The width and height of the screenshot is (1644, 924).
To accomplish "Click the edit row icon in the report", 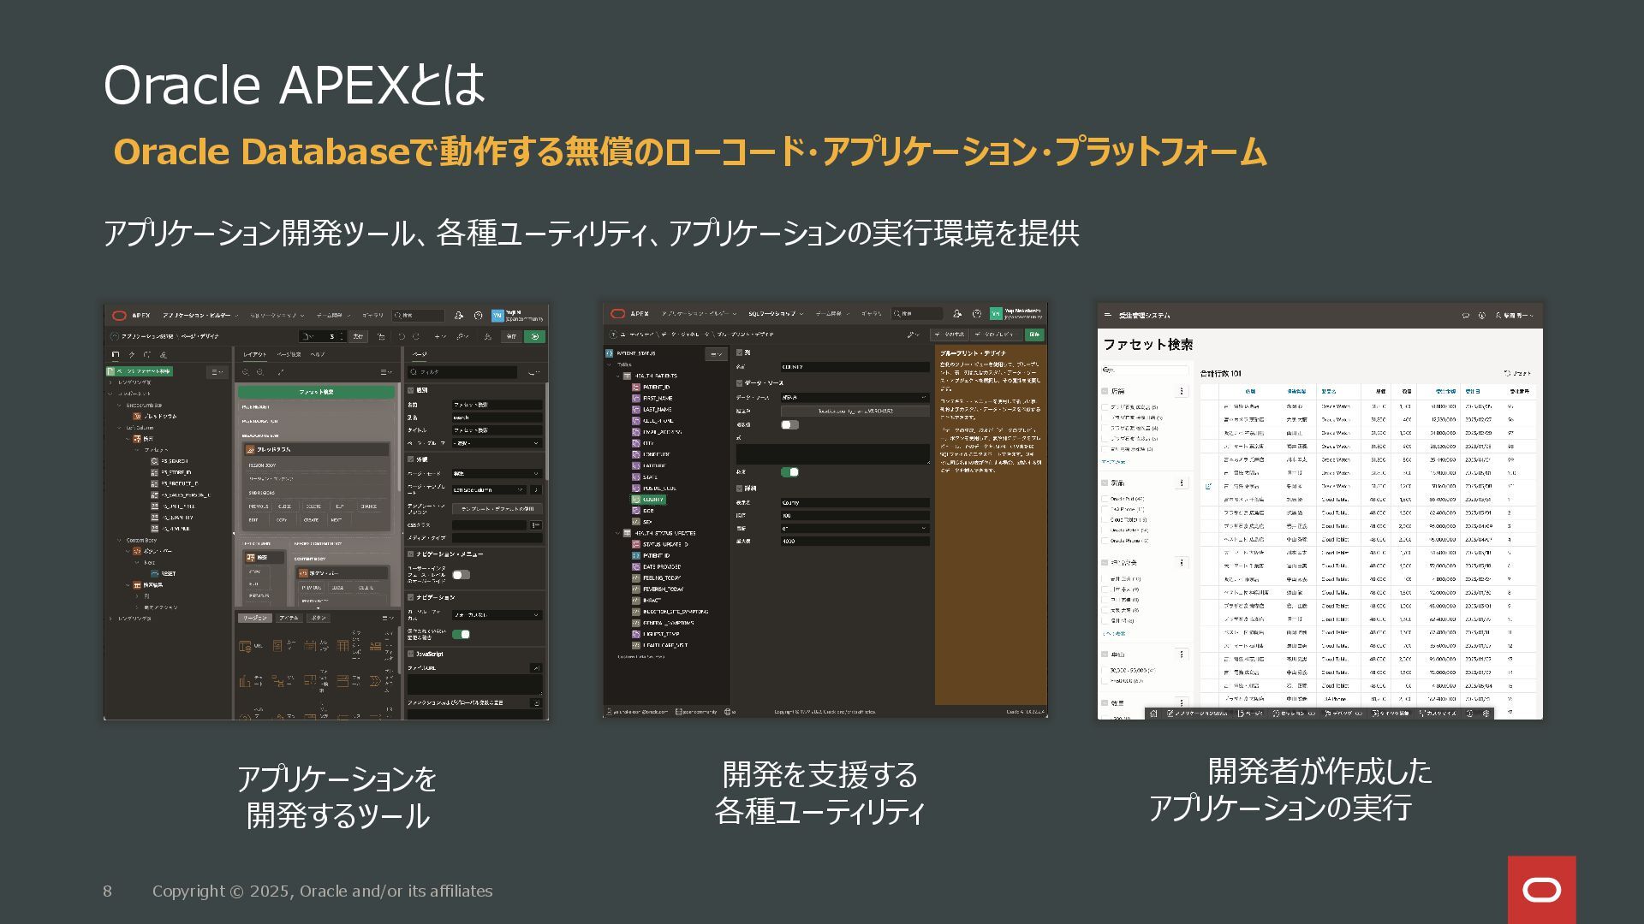I will tap(1208, 486).
